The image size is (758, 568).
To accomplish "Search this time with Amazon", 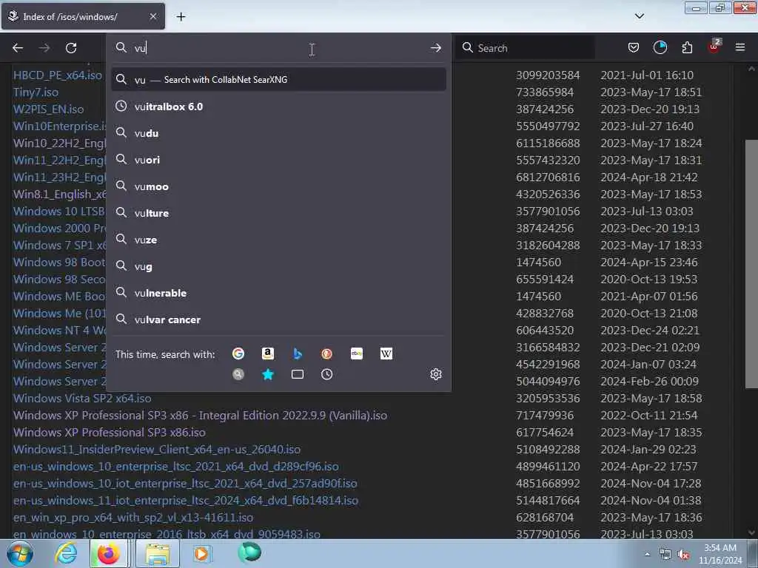I will pos(267,354).
